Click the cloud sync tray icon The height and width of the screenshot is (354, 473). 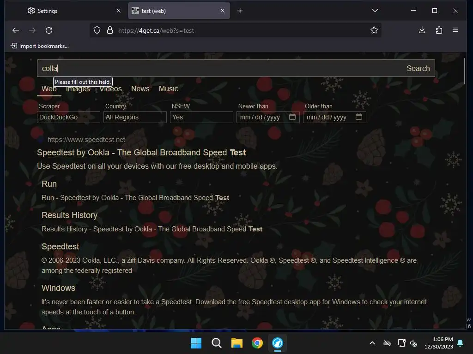[387, 343]
